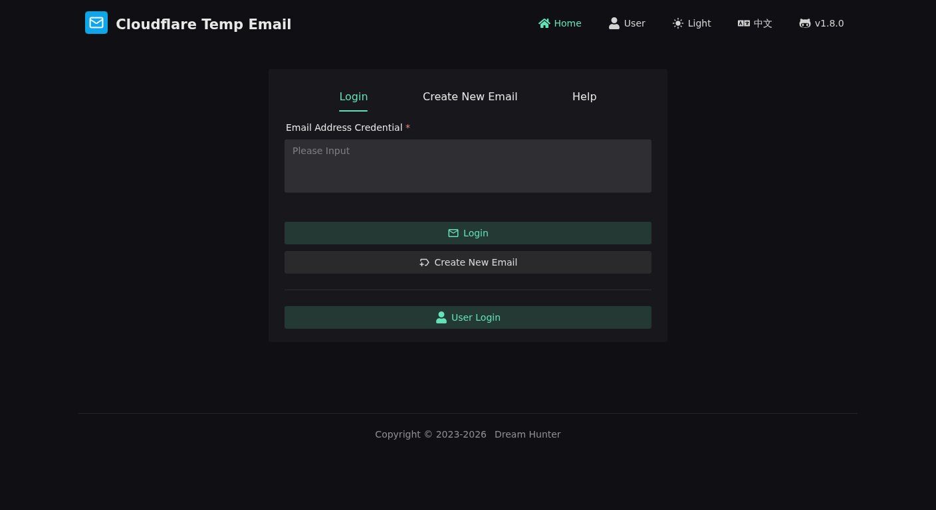Click the sun icon for Light theme
The height and width of the screenshot is (510, 936).
coord(678,23)
